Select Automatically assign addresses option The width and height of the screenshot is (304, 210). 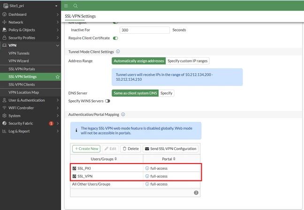click(x=139, y=61)
